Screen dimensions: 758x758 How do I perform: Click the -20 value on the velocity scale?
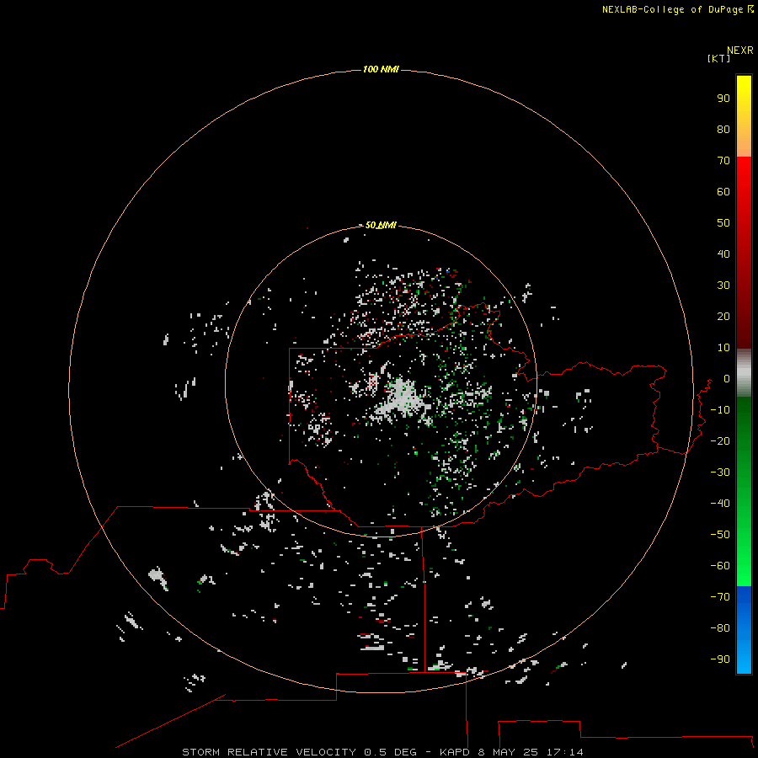coord(720,441)
